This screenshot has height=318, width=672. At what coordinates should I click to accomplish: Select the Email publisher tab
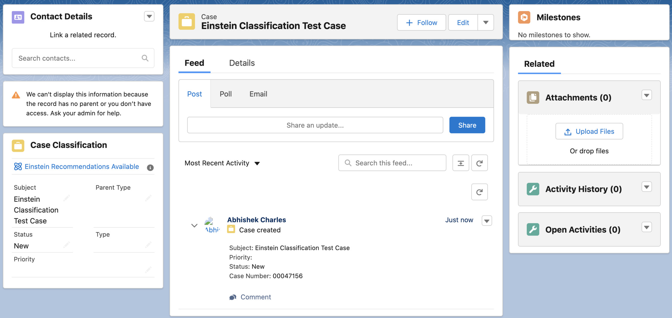[x=258, y=94]
